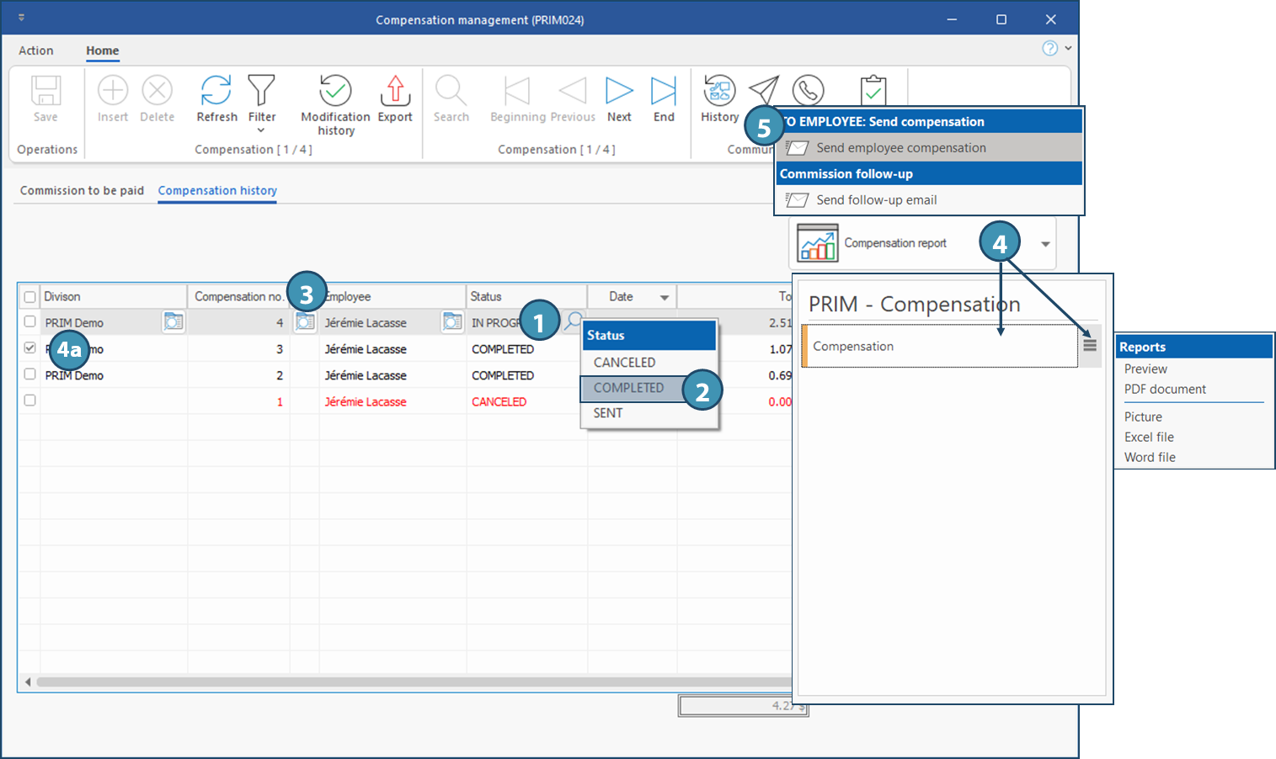The width and height of the screenshot is (1276, 759).
Task: Jump to the End record
Action: click(x=664, y=91)
